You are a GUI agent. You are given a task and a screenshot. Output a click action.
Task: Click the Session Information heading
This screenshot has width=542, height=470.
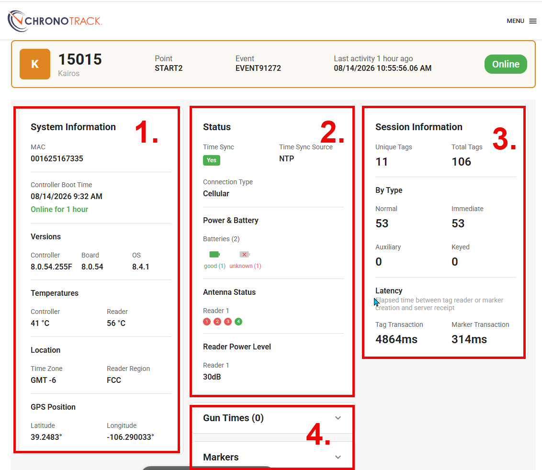pyautogui.click(x=419, y=127)
